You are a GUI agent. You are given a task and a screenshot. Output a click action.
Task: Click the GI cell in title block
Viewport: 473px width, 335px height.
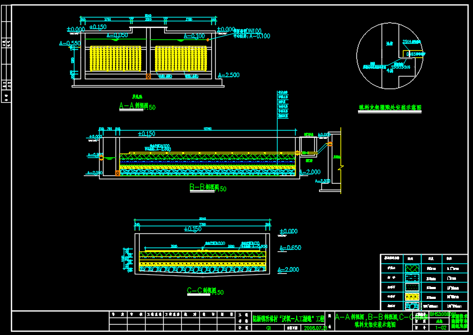pyautogui.click(x=268, y=328)
